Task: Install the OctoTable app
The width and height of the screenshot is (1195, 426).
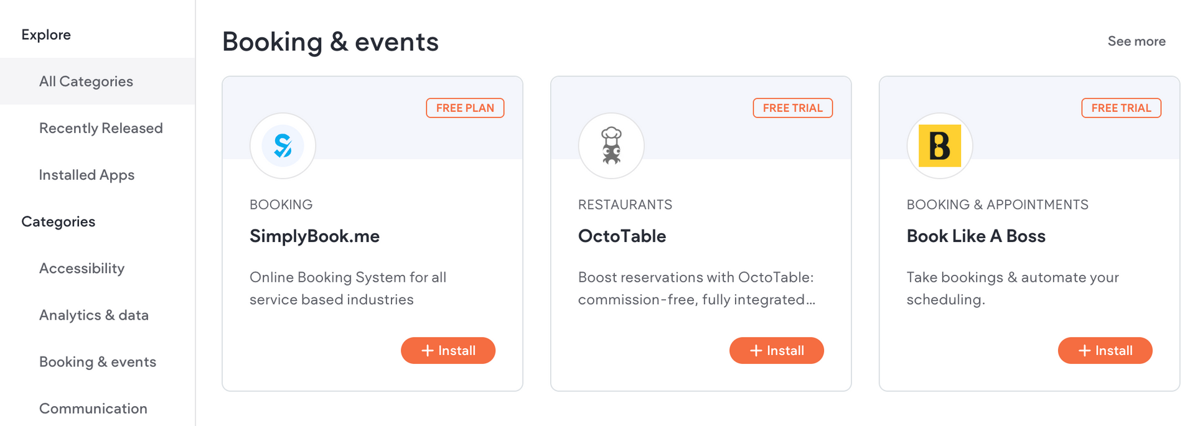Action: click(777, 351)
